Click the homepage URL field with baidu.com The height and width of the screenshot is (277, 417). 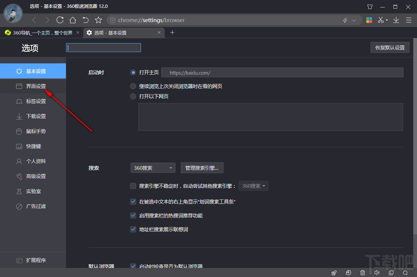pyautogui.click(x=282, y=73)
